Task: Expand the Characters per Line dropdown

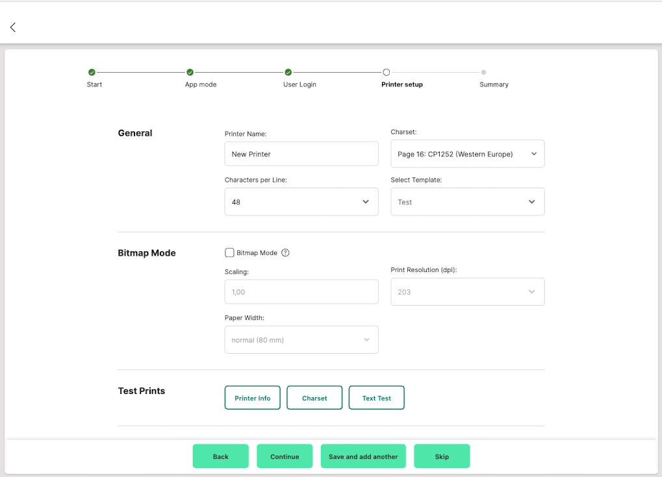Action: [301, 202]
